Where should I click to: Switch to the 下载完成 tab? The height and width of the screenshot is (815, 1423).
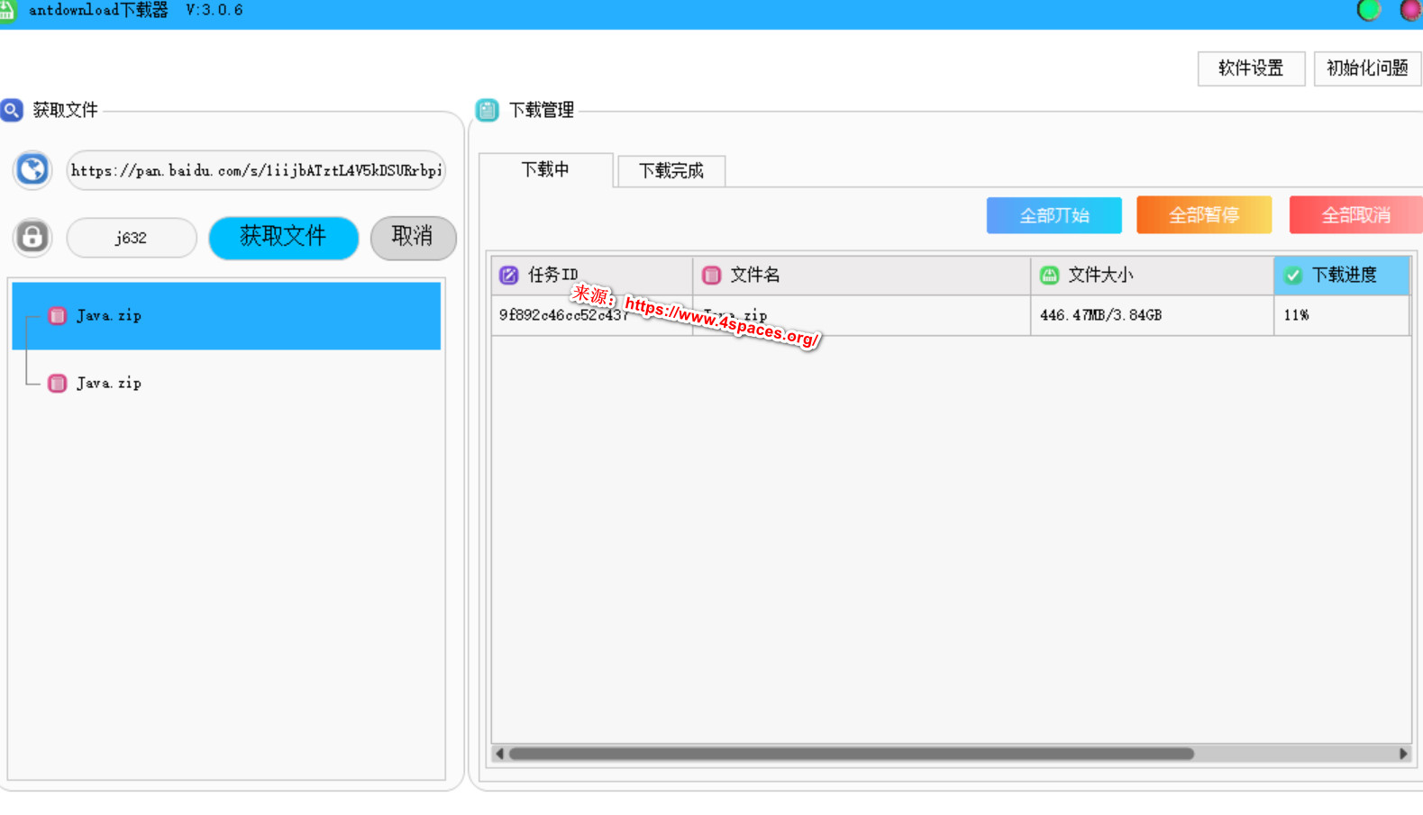click(x=670, y=171)
